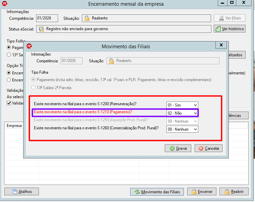Image resolution: width=255 pixels, height=202 pixels.
Task: Click the Competência input field 01/2026
Action: (x=47, y=18)
